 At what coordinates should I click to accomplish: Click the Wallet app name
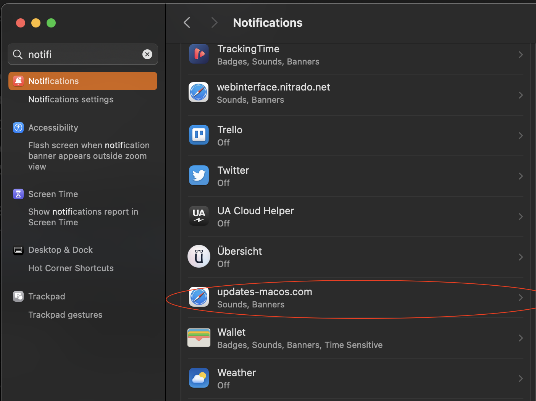(x=231, y=332)
